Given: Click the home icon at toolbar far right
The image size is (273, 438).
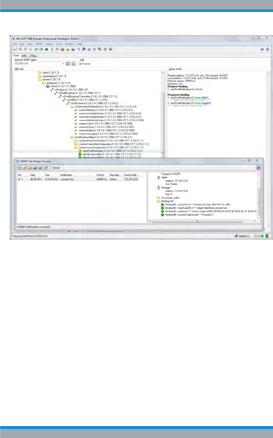Looking at the screenshot, I should [x=267, y=49].
